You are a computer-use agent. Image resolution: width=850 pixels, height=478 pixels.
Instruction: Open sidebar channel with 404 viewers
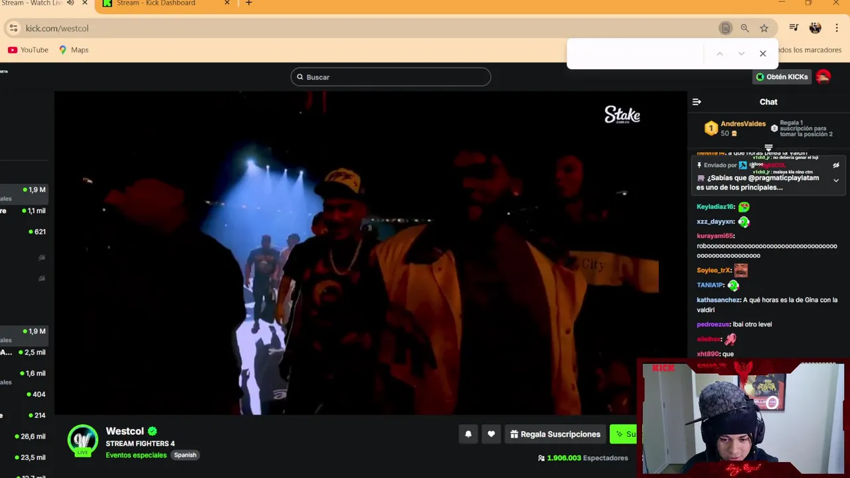23,394
